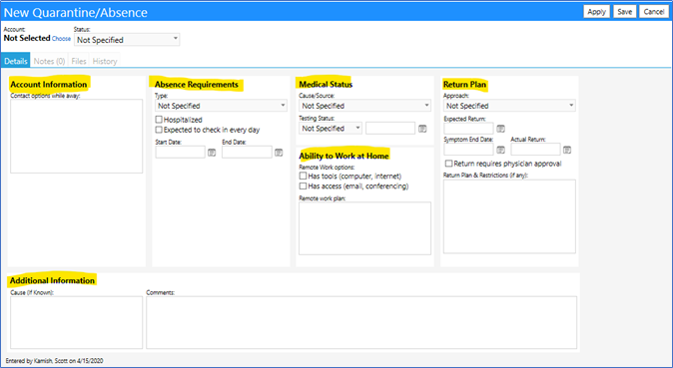The width and height of the screenshot is (673, 368).
Task: Focus the Return Plan & Restrictions box
Action: (509, 216)
